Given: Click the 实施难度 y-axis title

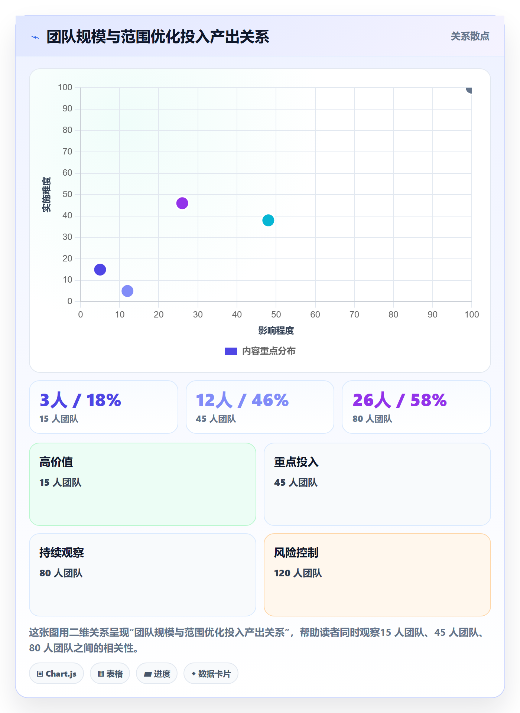Looking at the screenshot, I should (x=46, y=194).
